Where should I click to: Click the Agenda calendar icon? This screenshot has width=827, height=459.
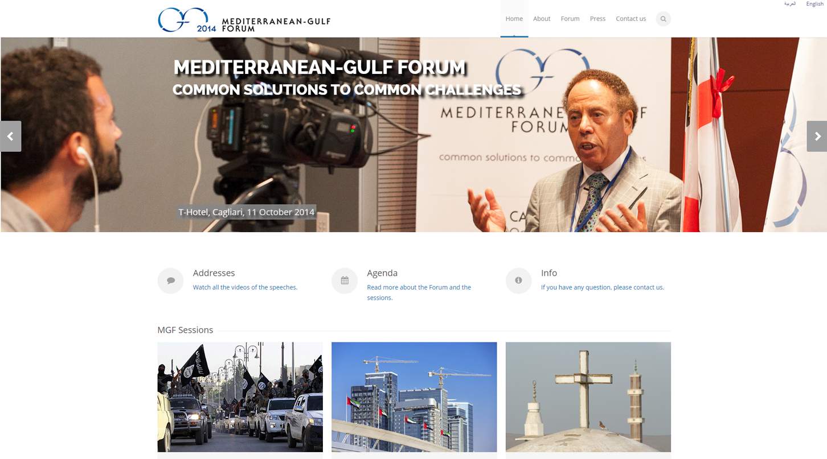[345, 280]
